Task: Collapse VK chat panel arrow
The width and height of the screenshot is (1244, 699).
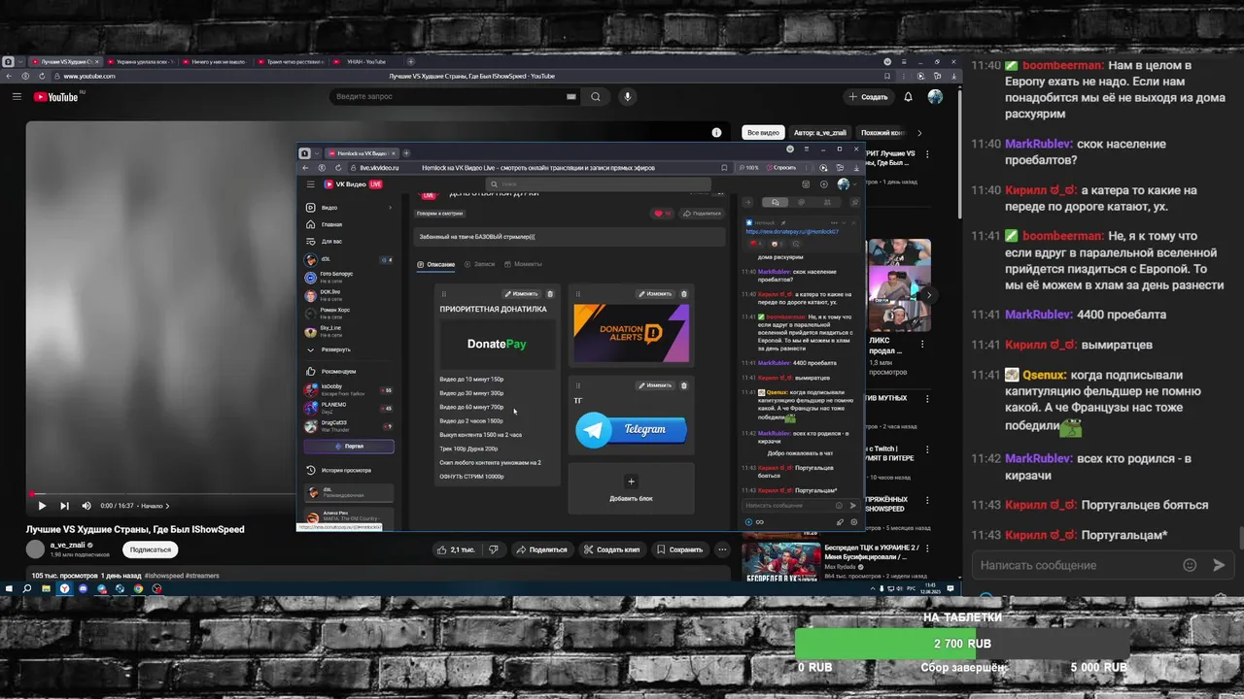Action: [748, 202]
